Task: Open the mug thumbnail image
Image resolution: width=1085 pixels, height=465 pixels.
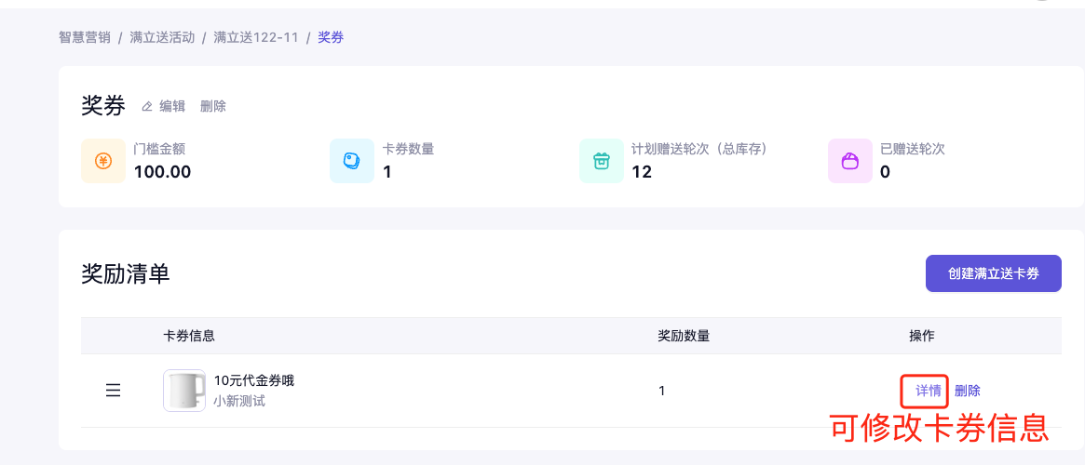Action: click(x=184, y=391)
